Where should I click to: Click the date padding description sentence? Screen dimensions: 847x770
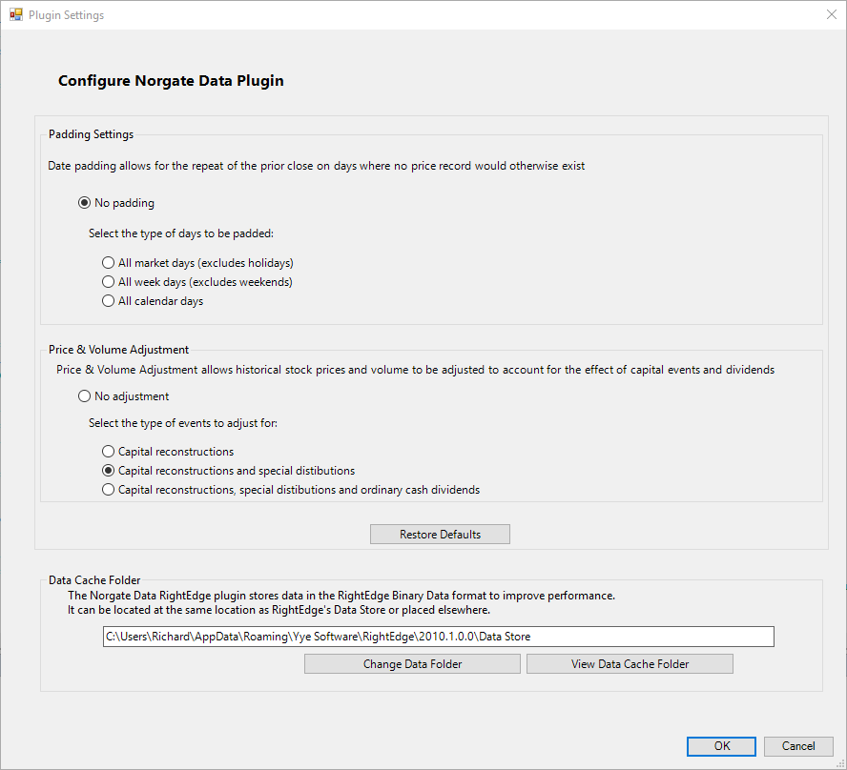[x=316, y=166]
